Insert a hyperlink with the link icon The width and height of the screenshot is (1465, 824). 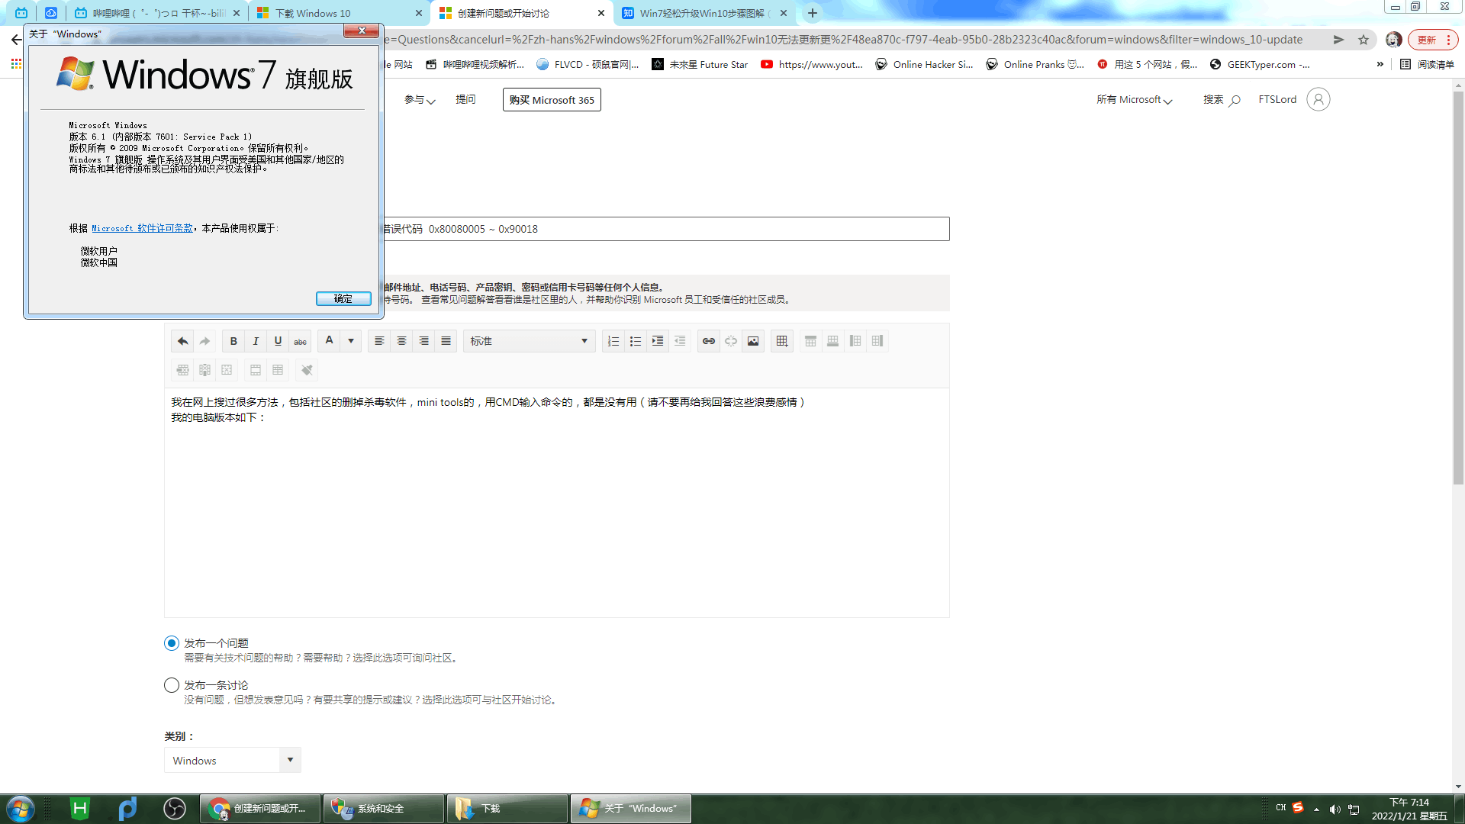(x=708, y=341)
